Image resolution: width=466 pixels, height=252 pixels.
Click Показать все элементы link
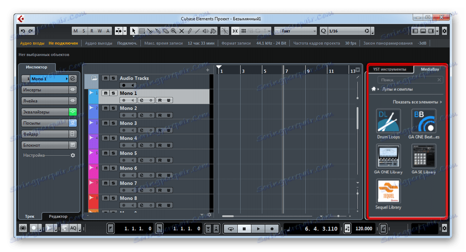pos(417,102)
